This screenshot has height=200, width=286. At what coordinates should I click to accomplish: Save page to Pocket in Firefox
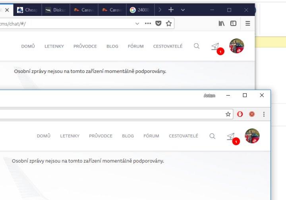(x=158, y=23)
